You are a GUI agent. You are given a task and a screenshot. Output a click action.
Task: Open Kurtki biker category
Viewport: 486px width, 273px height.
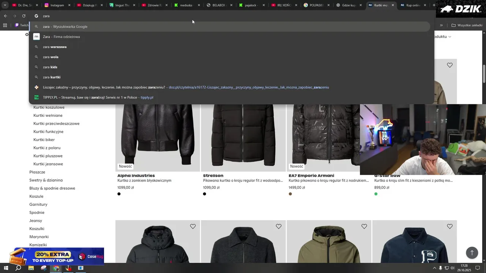(44, 140)
